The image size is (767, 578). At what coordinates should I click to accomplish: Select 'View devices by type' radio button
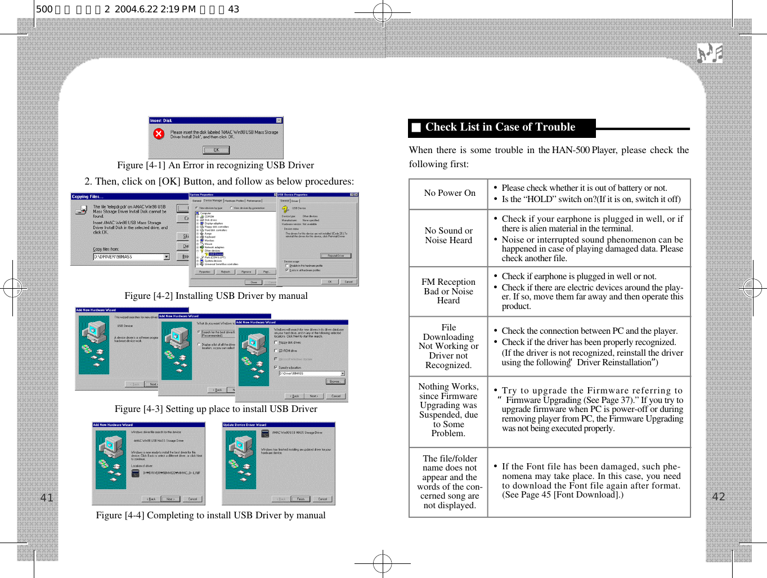point(196,208)
